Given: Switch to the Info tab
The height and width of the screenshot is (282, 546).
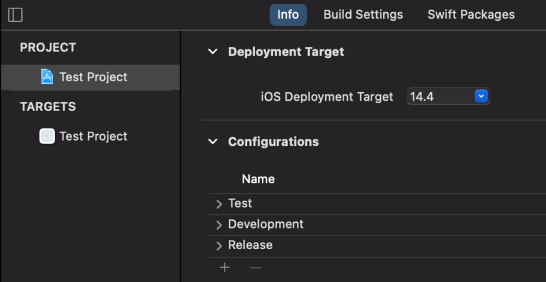Looking at the screenshot, I should (288, 15).
